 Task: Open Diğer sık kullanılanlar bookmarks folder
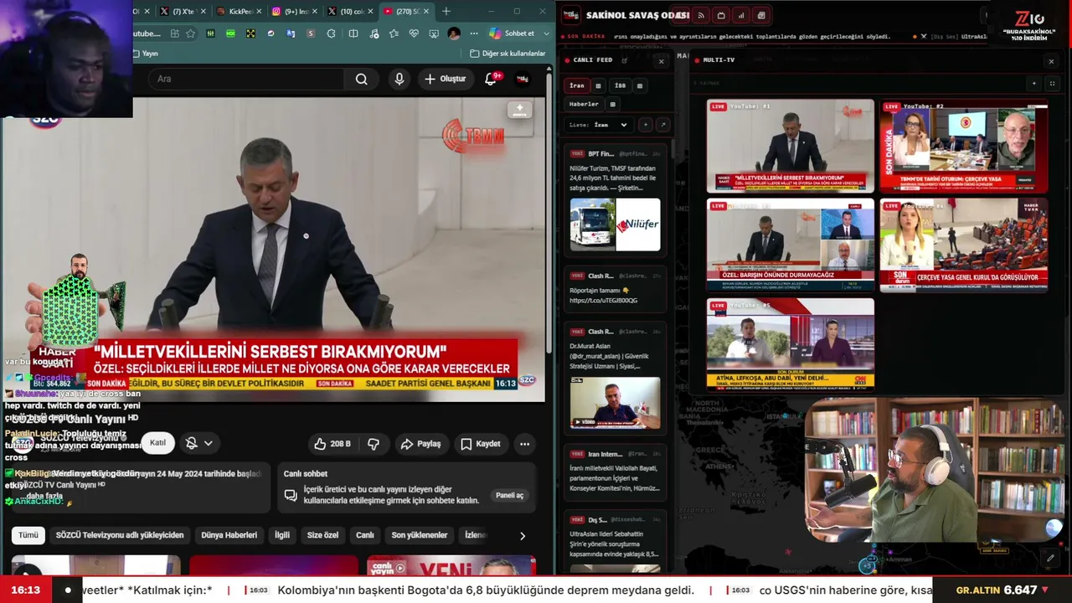507,54
